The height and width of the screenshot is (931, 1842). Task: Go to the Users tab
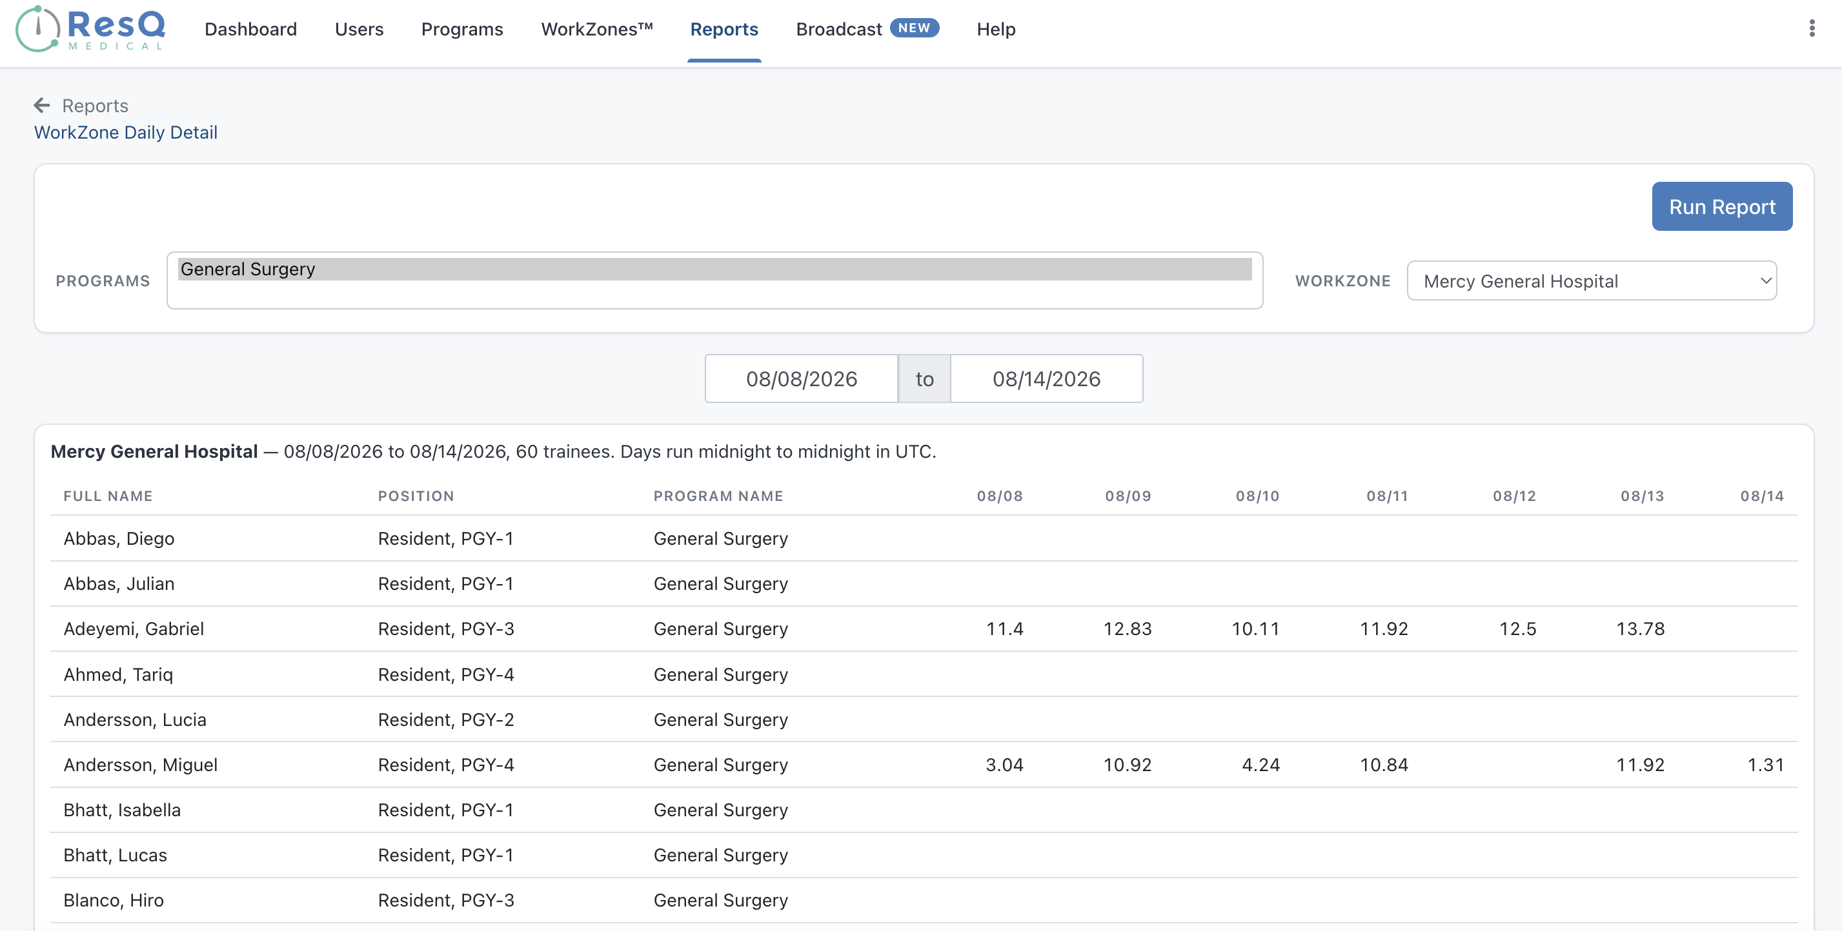359,29
